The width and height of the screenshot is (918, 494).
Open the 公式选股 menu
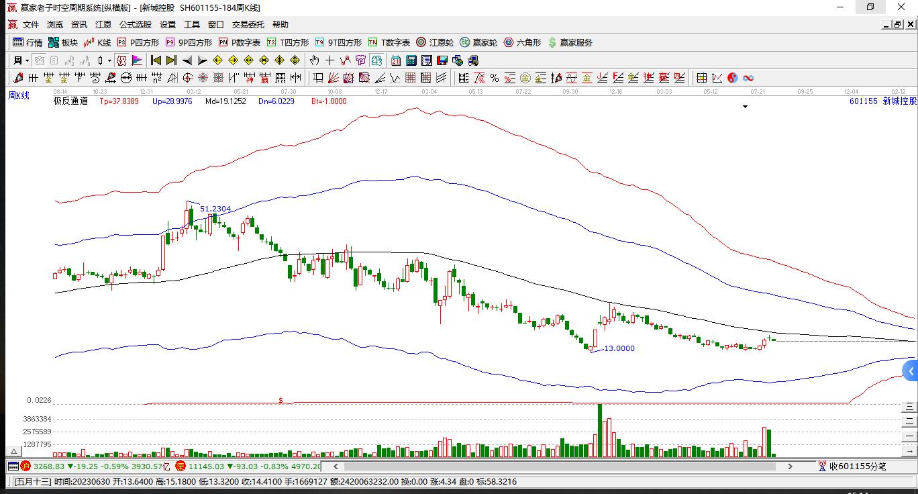[x=136, y=25]
